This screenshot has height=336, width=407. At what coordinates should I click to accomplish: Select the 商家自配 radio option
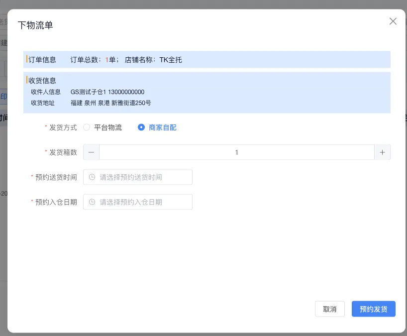[141, 127]
